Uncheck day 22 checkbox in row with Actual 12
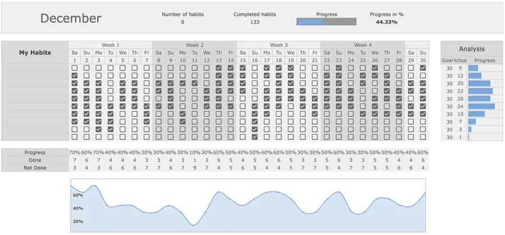Screen dimensions: 505x235 pyautogui.click(x=327, y=76)
